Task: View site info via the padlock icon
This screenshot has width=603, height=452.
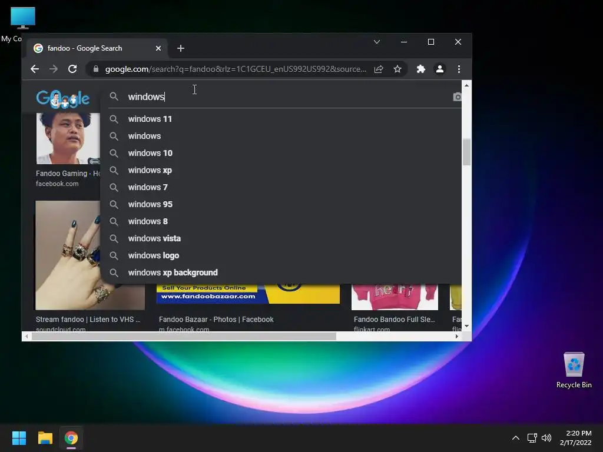Action: tap(96, 69)
